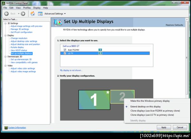The width and height of the screenshot is (191, 139).
Task: Click the System Information green icon
Action: (6, 128)
